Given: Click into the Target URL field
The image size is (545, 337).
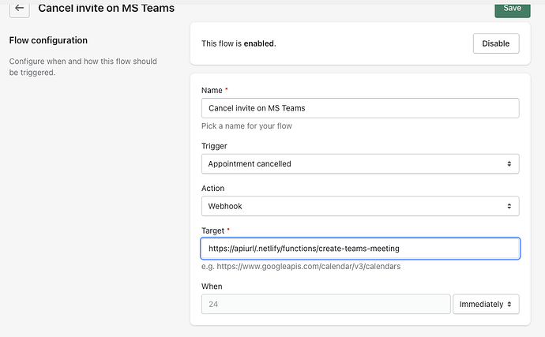Looking at the screenshot, I should pos(360,249).
